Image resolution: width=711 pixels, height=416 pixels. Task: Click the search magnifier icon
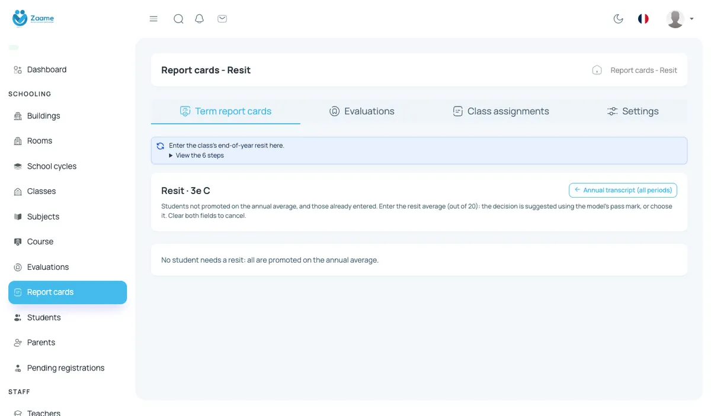(x=178, y=19)
